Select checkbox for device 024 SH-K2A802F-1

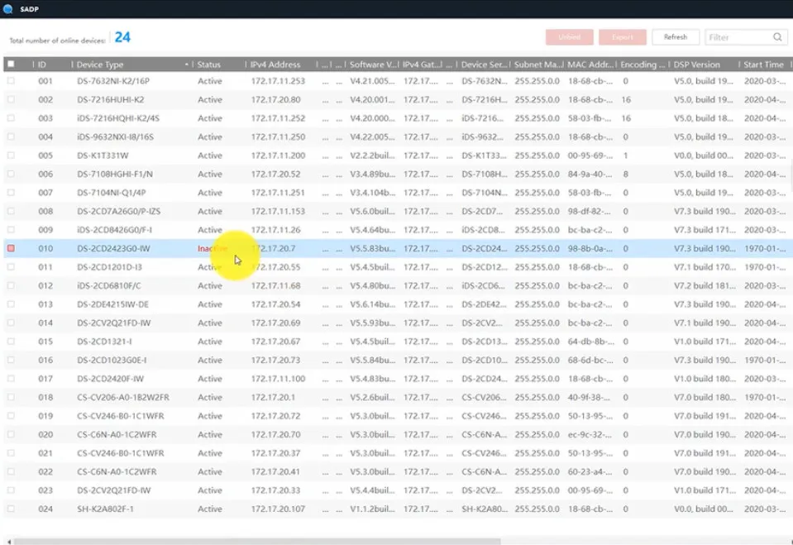[11, 509]
